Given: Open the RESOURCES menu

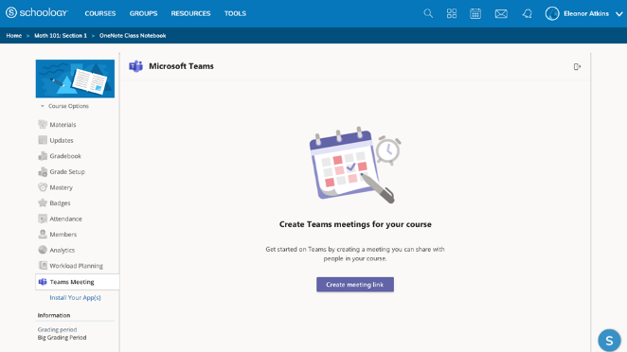Looking at the screenshot, I should coord(190,13).
